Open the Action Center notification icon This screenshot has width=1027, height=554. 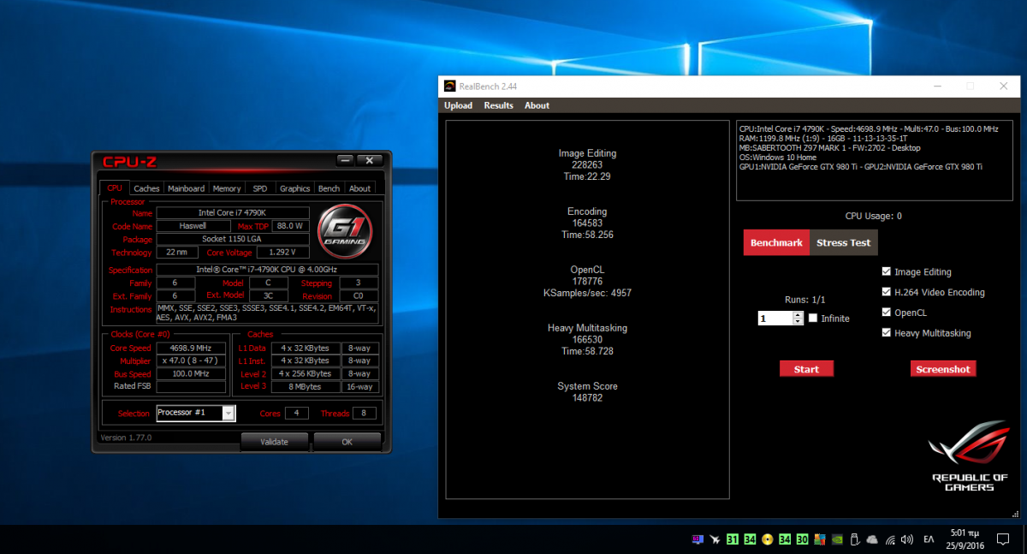pyautogui.click(x=1003, y=539)
